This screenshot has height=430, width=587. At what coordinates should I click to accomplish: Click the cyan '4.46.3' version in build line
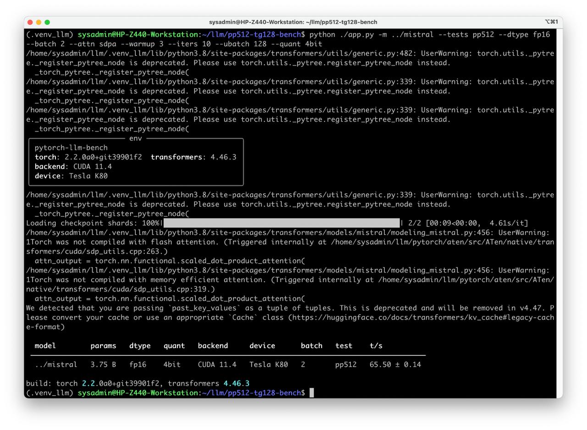pyautogui.click(x=237, y=383)
